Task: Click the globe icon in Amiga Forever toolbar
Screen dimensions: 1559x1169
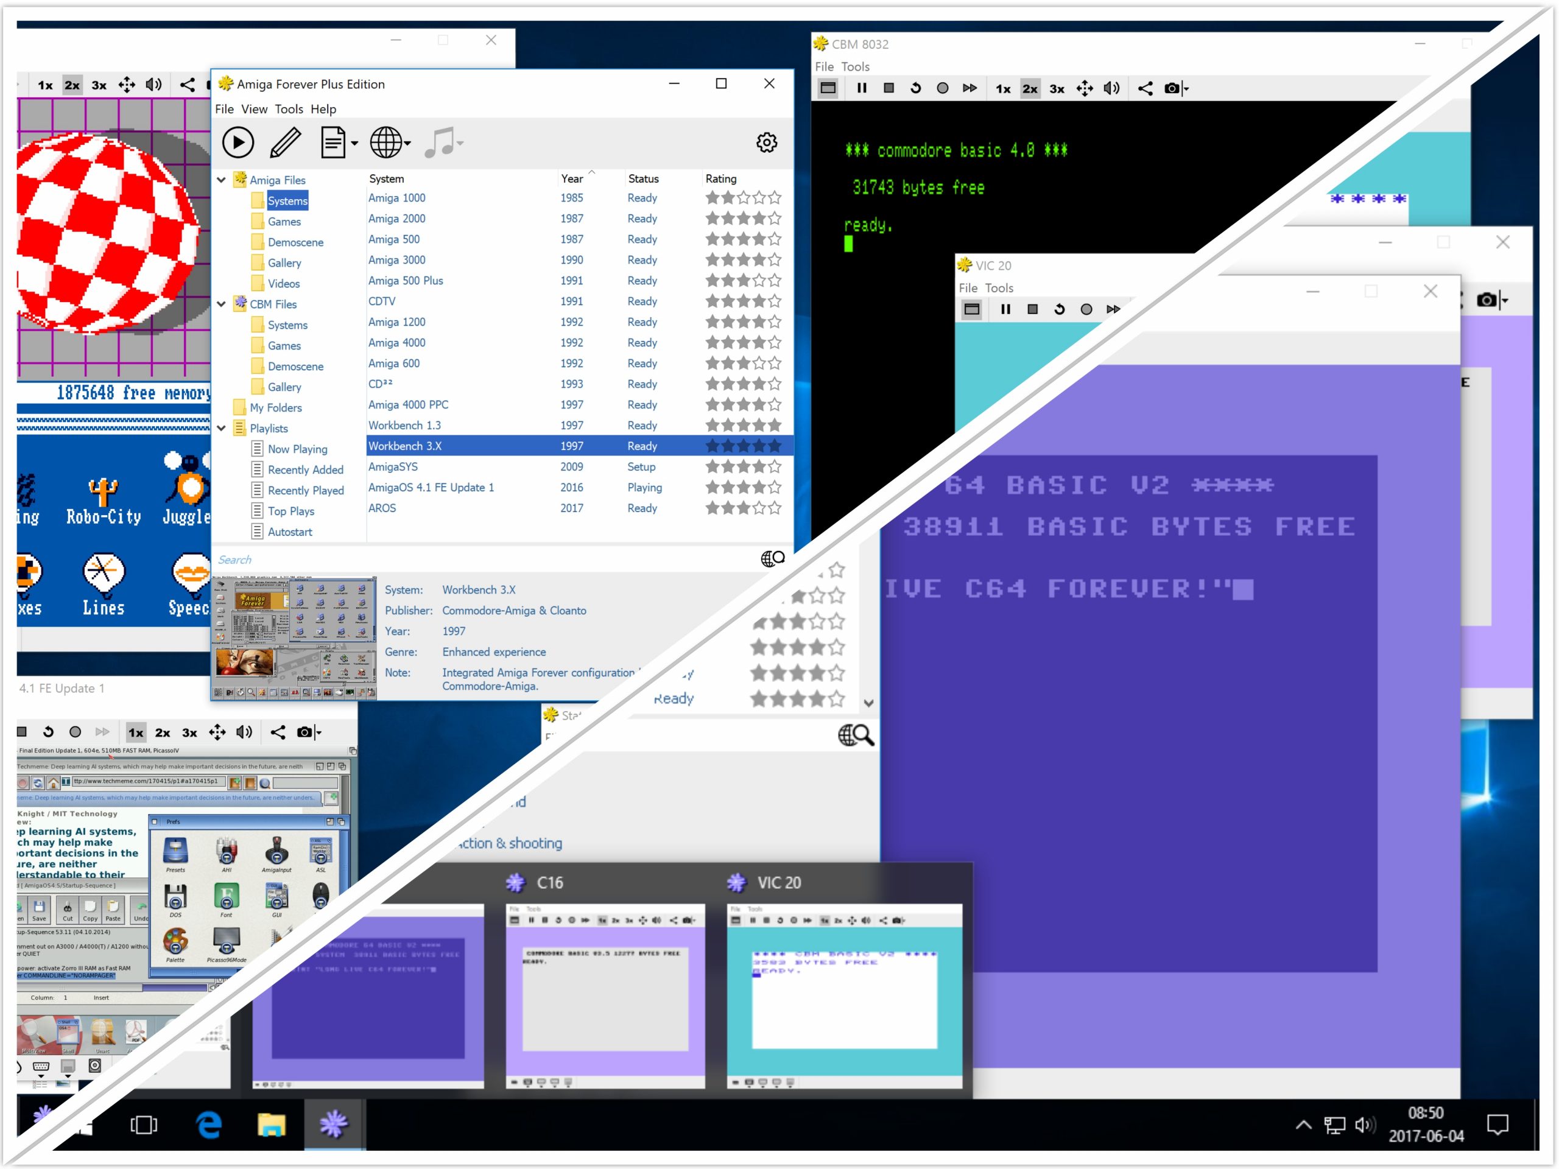Action: tap(386, 143)
